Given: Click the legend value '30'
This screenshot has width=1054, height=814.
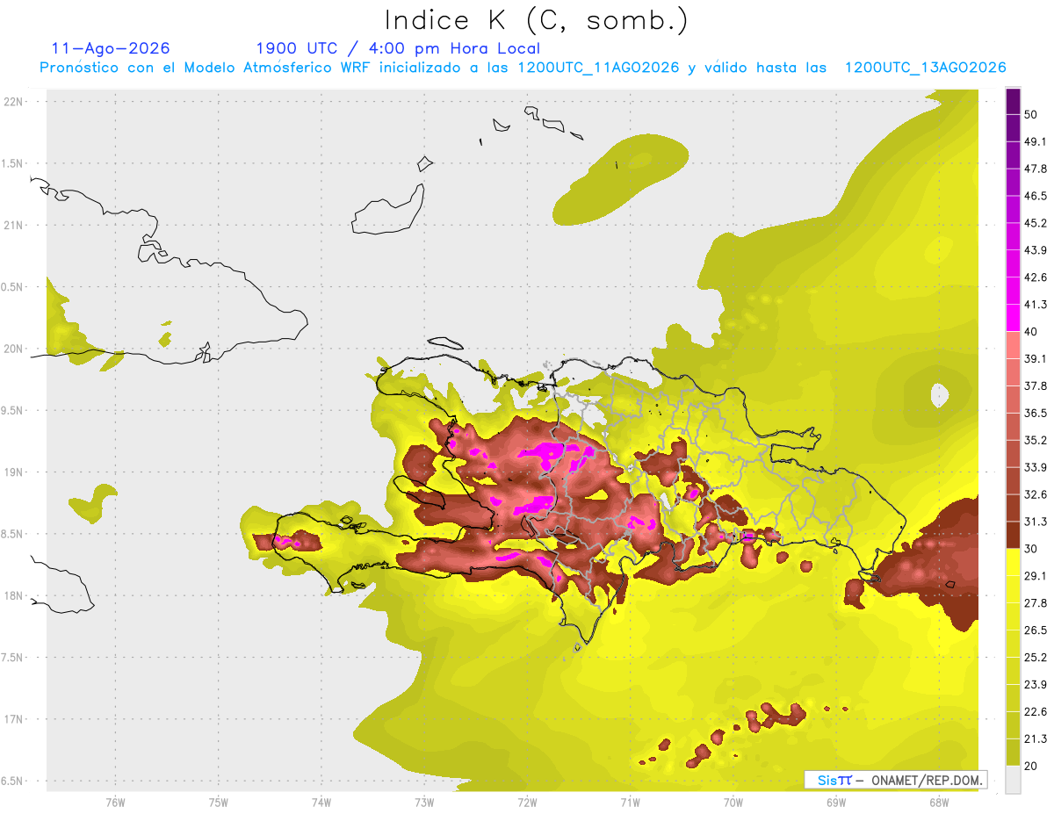Looking at the screenshot, I should click(x=1032, y=549).
